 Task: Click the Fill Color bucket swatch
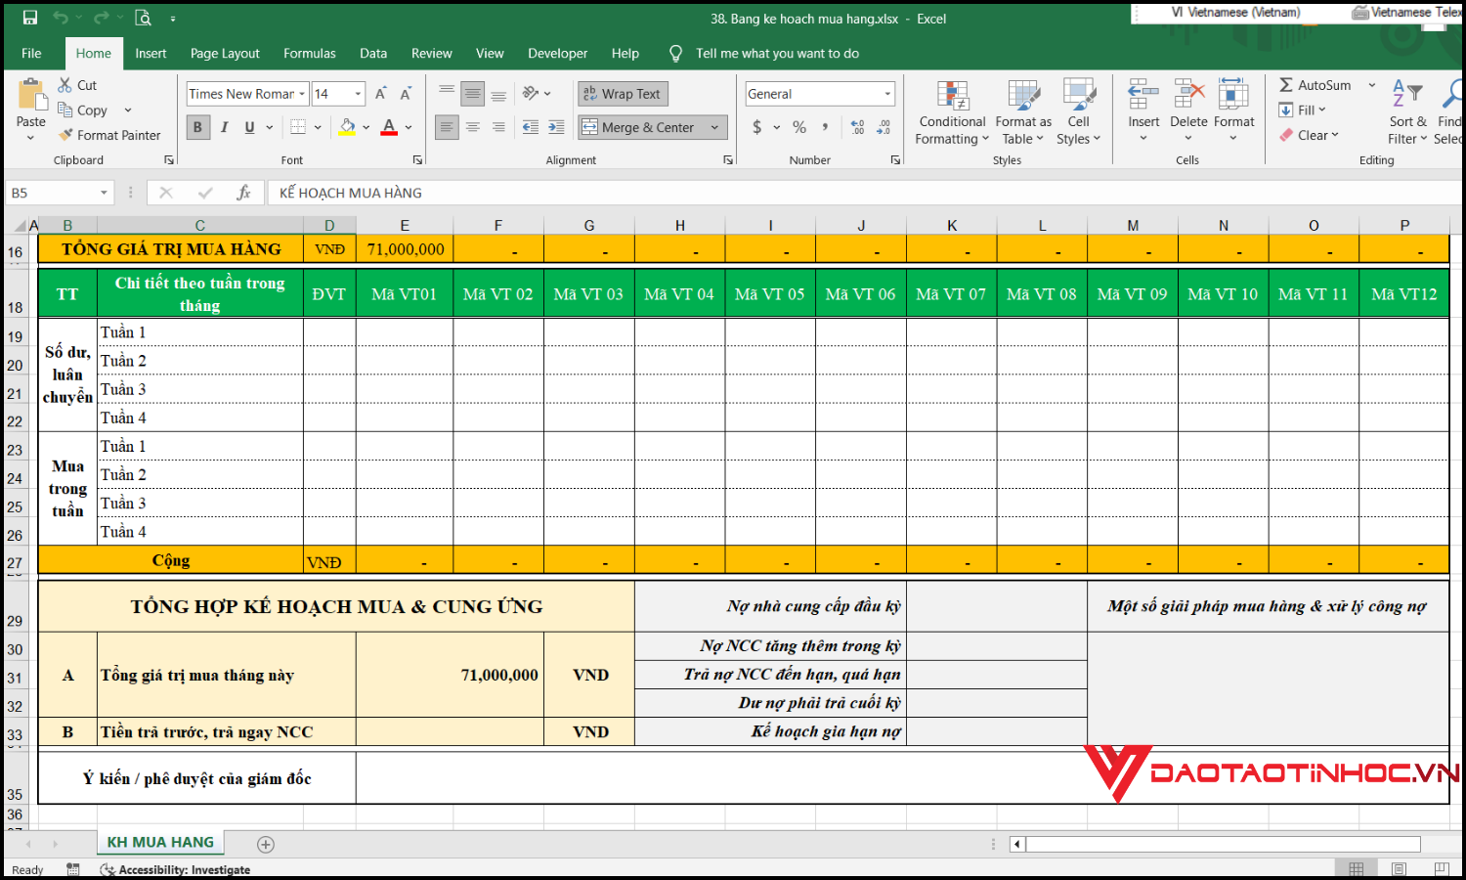click(x=347, y=127)
